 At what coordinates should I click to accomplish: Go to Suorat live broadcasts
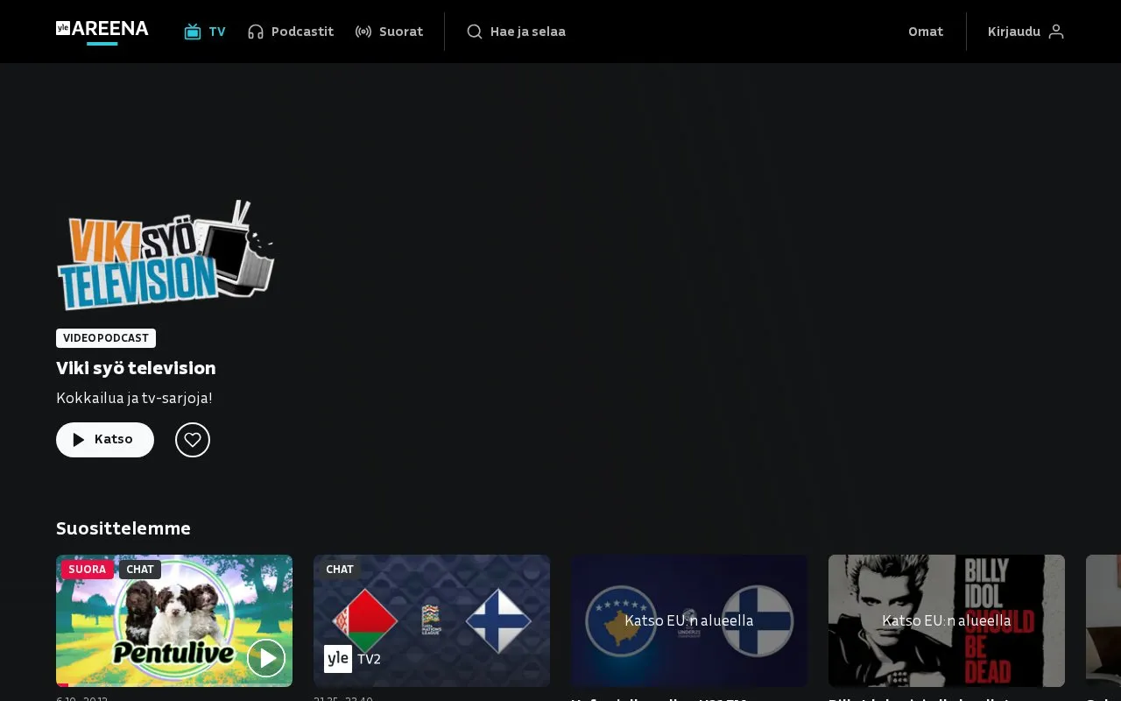389,32
